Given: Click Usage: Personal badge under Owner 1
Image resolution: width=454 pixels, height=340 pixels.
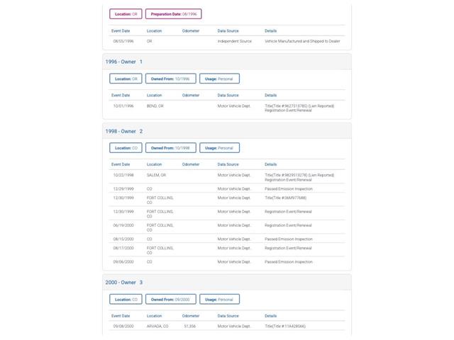Looking at the screenshot, I should 219,79.
